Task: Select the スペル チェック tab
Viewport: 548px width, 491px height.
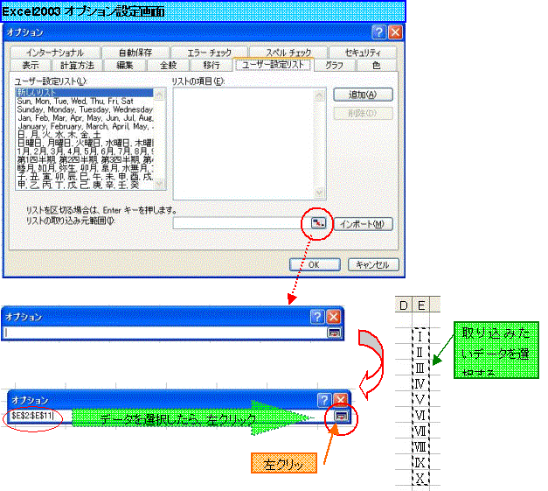Action: (x=288, y=53)
